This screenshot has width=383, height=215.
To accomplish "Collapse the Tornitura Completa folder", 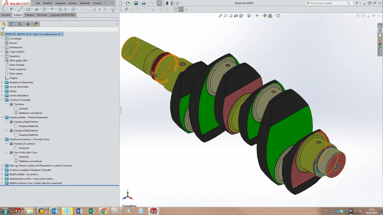I will [x=2, y=100].
